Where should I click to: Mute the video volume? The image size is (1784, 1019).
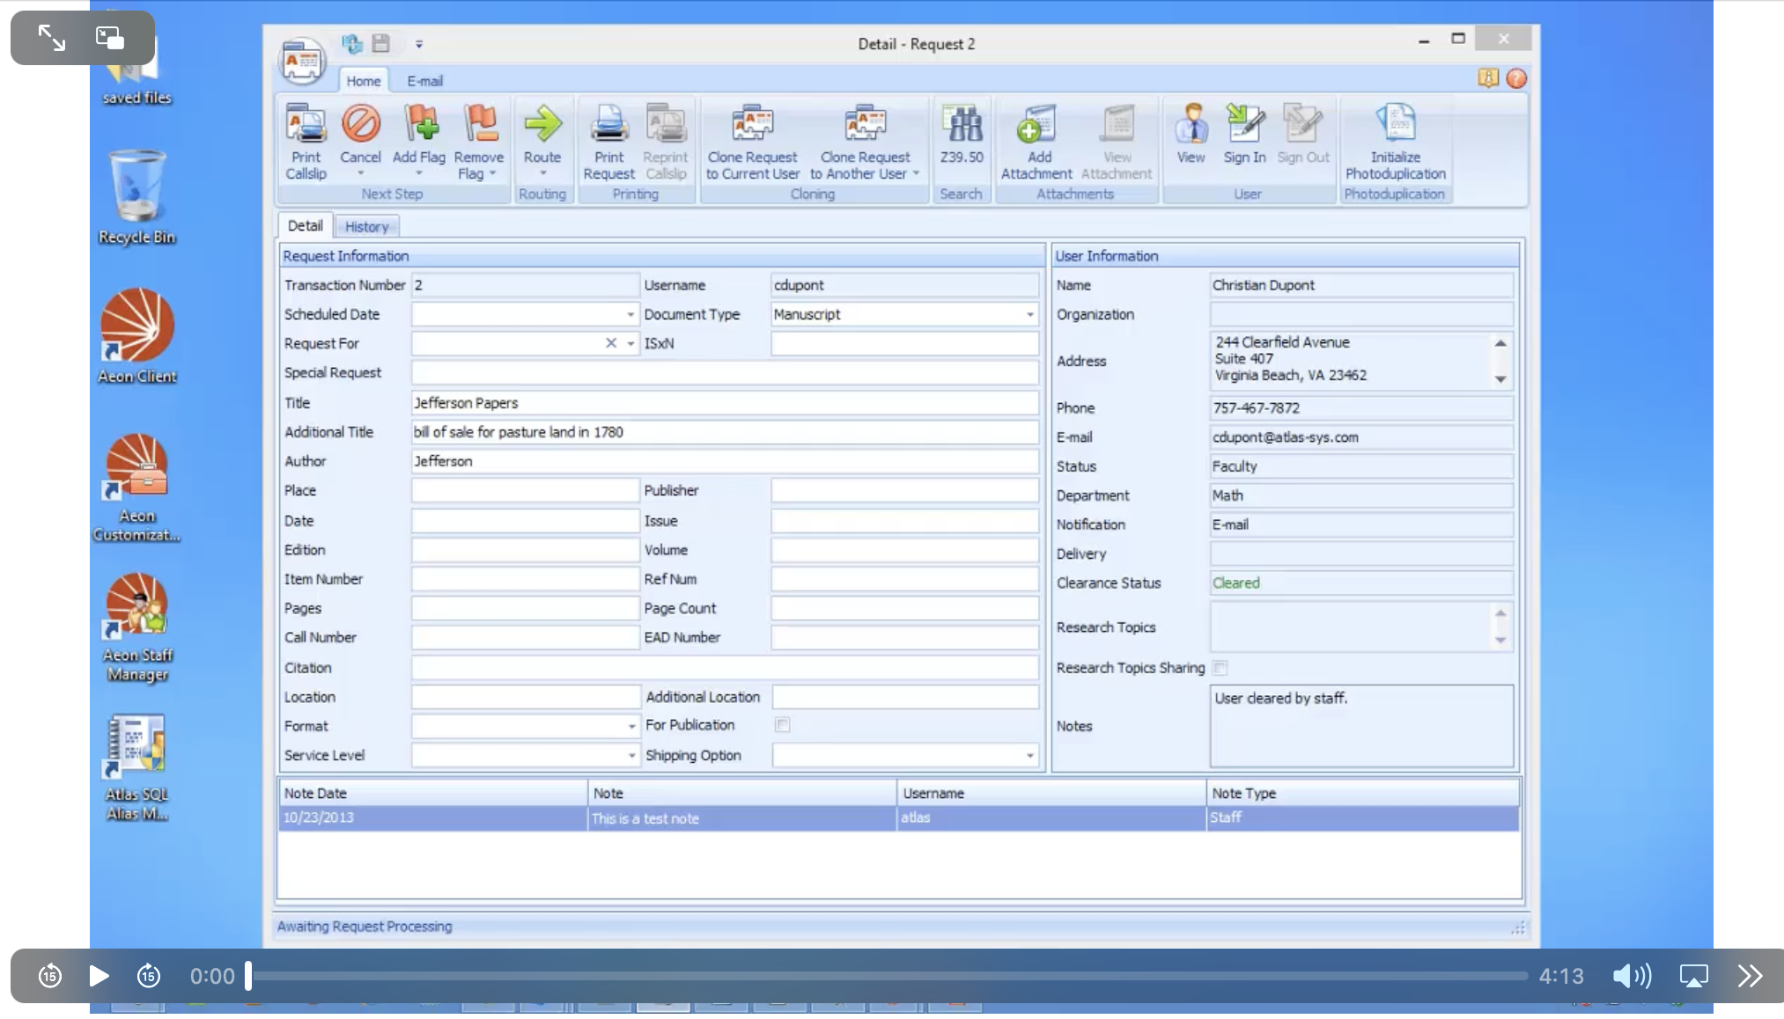point(1631,976)
